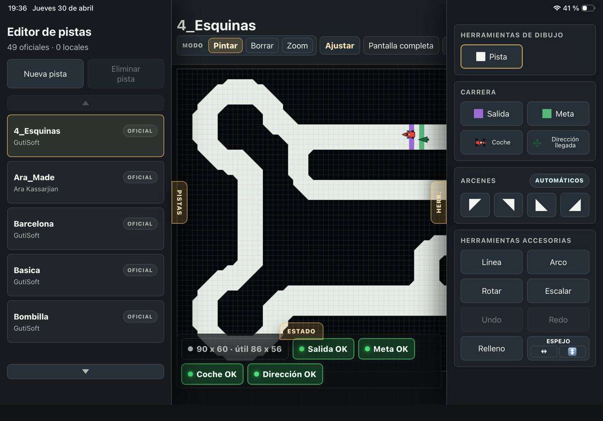
Task: Open the 4_Esquinas track
Action: point(86,136)
